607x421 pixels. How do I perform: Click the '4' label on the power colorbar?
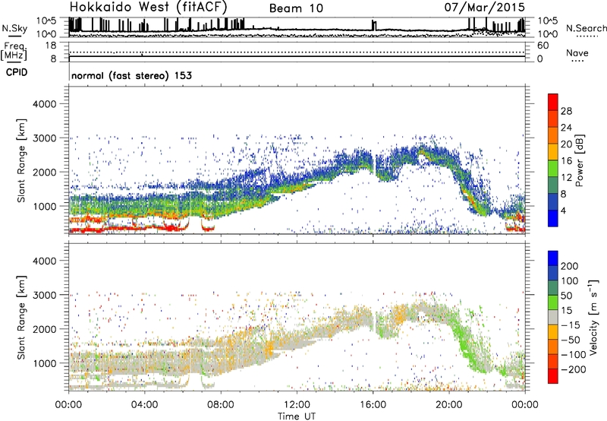563,210
